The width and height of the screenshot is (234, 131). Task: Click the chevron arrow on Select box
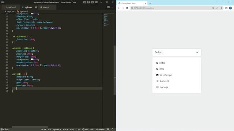pyautogui.click(x=197, y=52)
